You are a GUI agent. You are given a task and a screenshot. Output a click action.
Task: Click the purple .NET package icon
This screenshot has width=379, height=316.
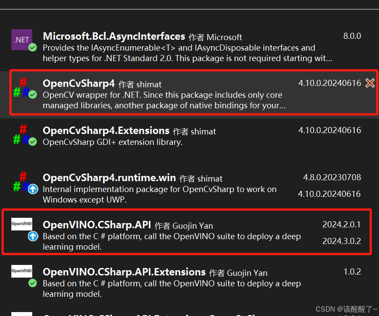(x=22, y=40)
